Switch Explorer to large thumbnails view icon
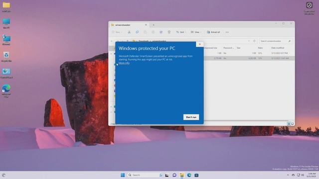 (293, 124)
